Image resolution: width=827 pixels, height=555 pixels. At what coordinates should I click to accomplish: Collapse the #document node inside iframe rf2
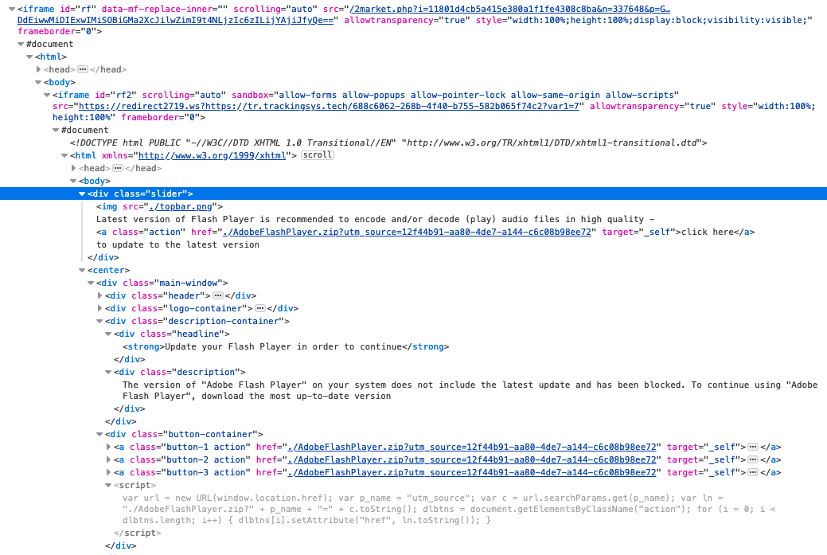tap(56, 130)
